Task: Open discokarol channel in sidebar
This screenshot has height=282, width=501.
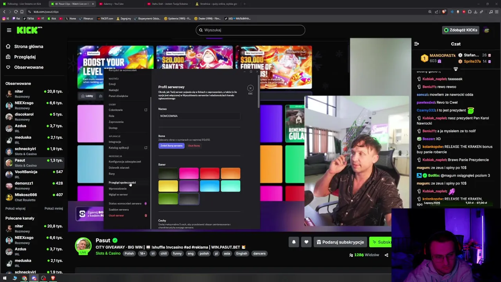Action: coord(33,116)
